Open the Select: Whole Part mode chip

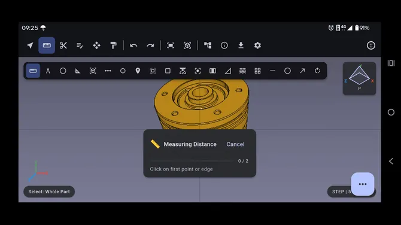click(49, 191)
